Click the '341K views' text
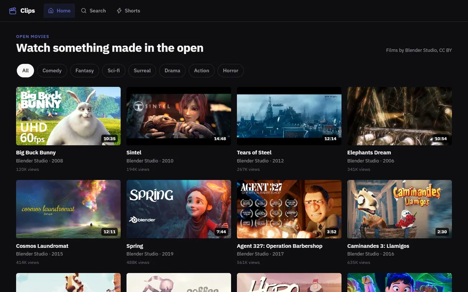The height and width of the screenshot is (292, 468). click(x=359, y=169)
